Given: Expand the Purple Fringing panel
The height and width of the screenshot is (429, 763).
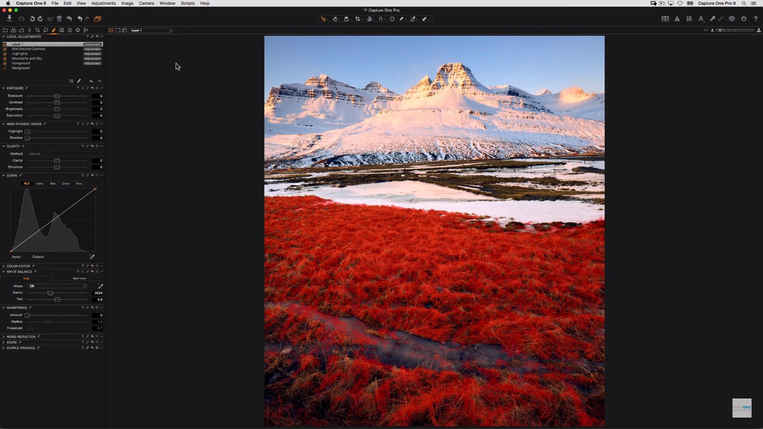Looking at the screenshot, I should (x=3, y=348).
